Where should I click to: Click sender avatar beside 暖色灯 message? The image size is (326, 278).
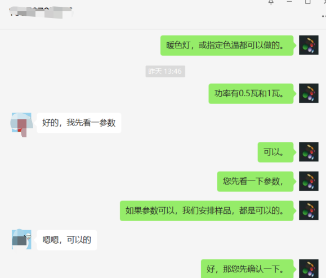coord(309,45)
